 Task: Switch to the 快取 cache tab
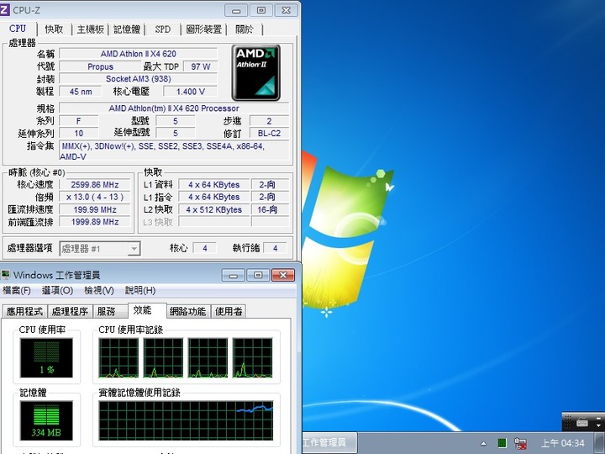(x=54, y=29)
